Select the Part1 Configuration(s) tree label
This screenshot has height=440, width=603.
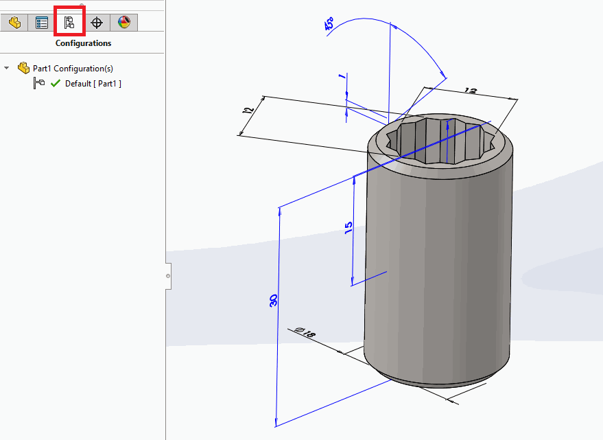[73, 69]
